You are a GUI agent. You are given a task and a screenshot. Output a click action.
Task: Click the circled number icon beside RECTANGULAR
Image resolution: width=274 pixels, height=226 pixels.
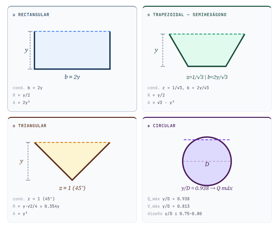14,15
